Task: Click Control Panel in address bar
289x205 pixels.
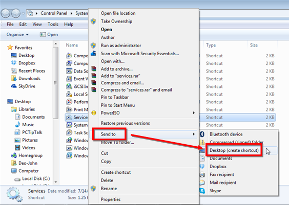Action: click(54, 13)
